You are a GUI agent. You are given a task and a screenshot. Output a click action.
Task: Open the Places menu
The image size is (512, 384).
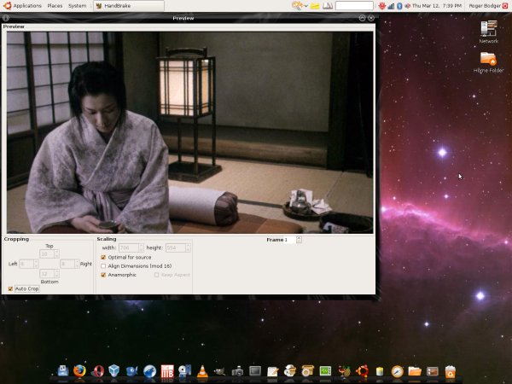55,6
